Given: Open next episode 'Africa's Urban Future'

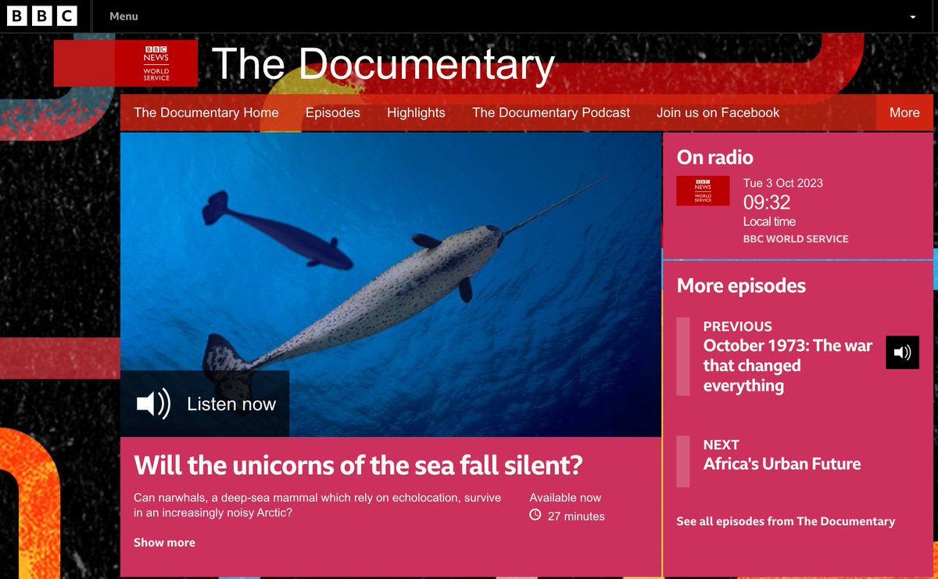Looking at the screenshot, I should 782,463.
